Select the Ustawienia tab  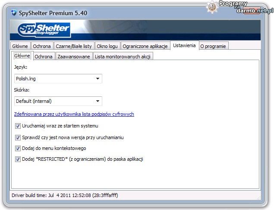tap(185, 45)
